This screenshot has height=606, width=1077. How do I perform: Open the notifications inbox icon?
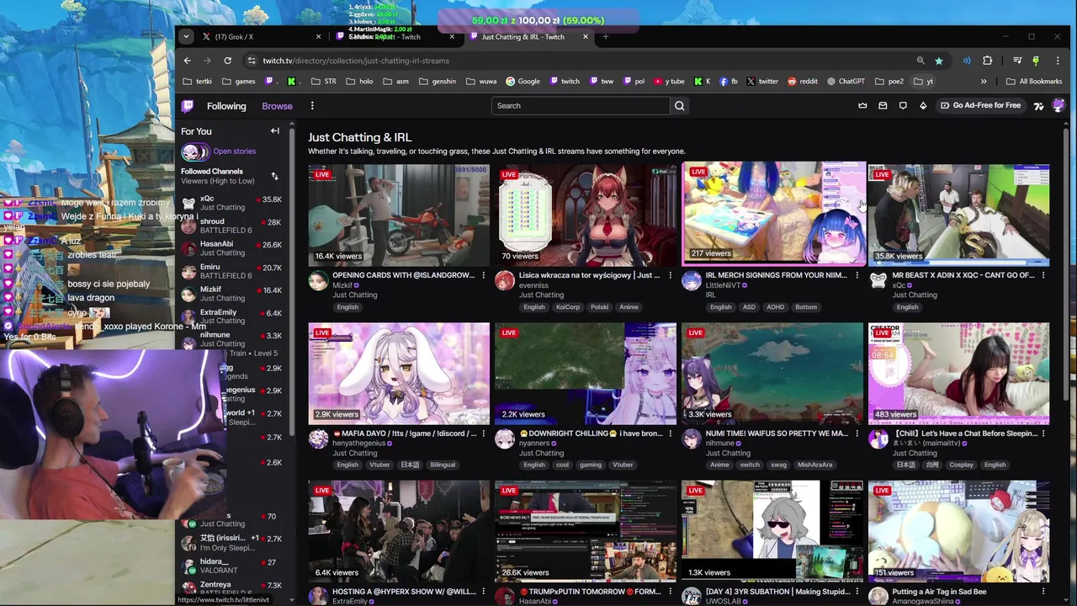883,105
